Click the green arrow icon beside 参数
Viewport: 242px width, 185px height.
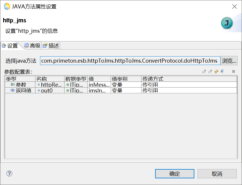[x=13, y=84]
